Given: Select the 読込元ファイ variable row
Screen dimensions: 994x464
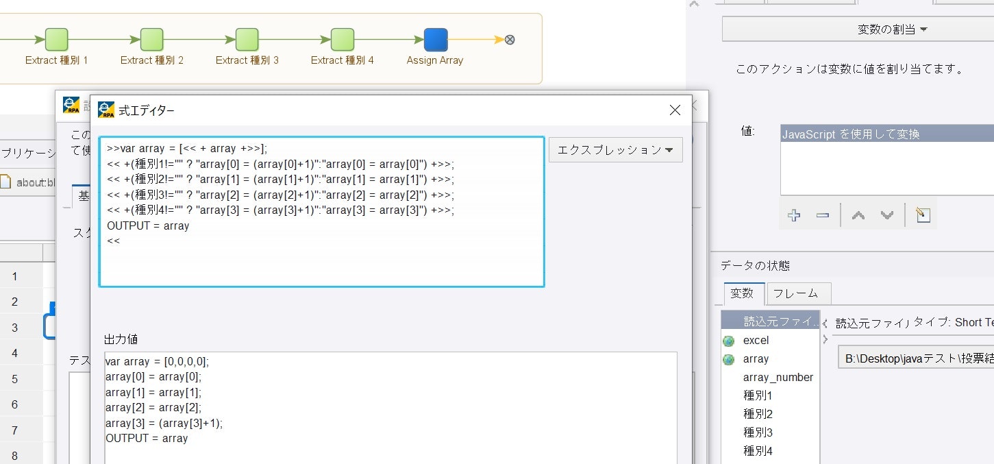Looking at the screenshot, I should click(x=771, y=321).
